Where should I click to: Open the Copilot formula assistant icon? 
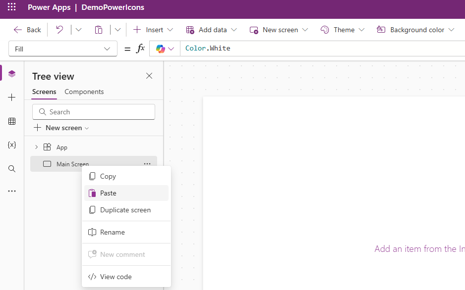(161, 48)
